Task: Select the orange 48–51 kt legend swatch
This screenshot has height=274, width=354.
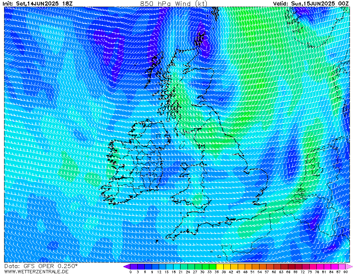Action: coord(248,267)
